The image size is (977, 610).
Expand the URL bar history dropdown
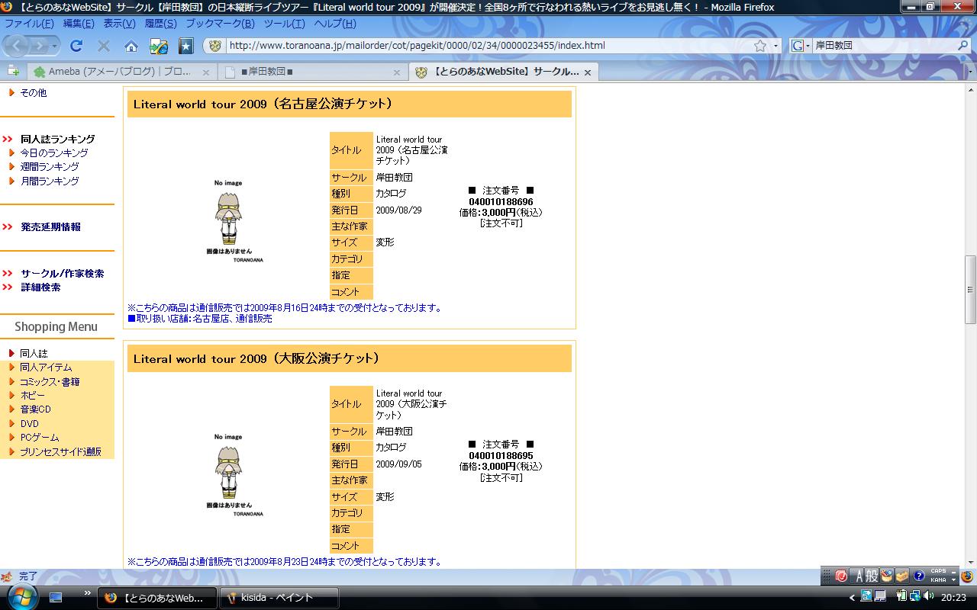coord(776,46)
